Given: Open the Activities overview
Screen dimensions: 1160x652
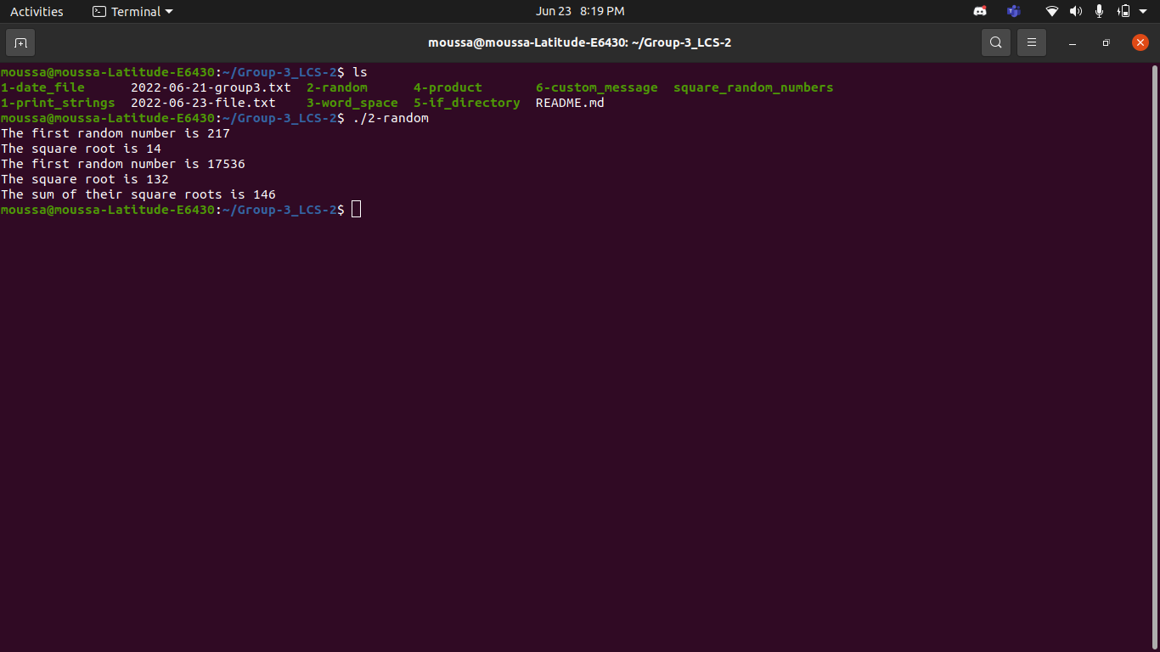Looking at the screenshot, I should click(37, 11).
